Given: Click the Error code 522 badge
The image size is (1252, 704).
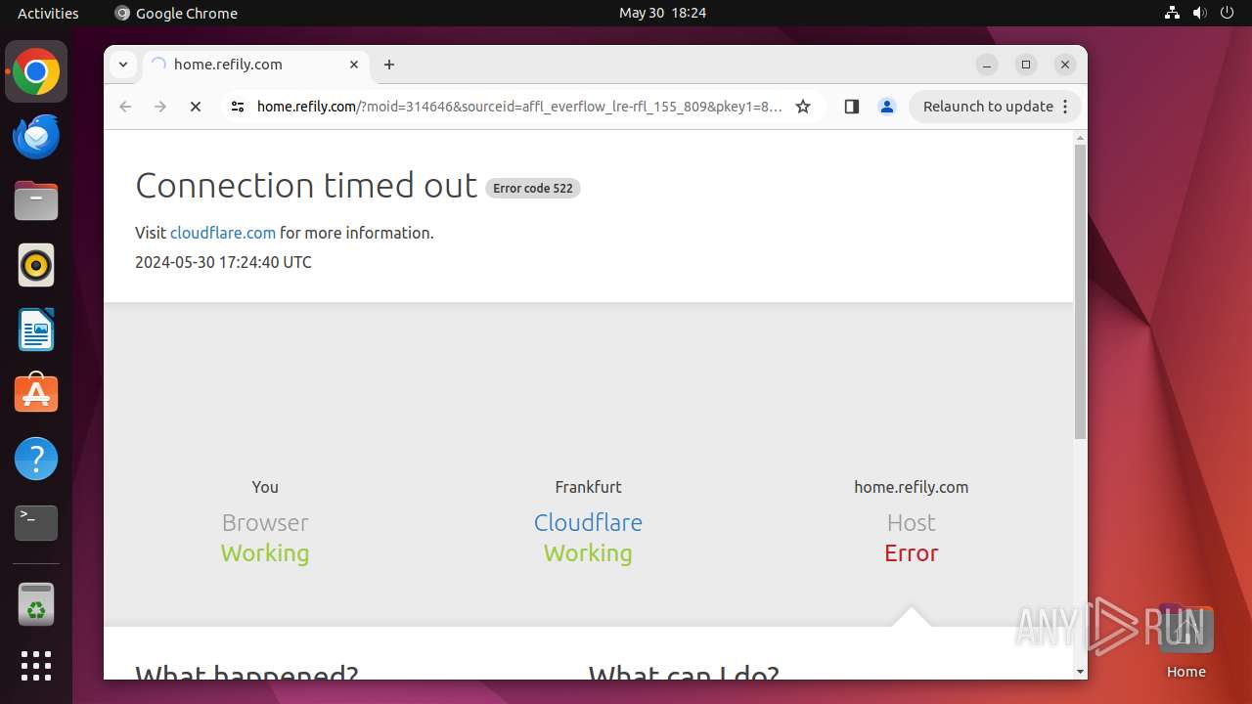Looking at the screenshot, I should [533, 188].
